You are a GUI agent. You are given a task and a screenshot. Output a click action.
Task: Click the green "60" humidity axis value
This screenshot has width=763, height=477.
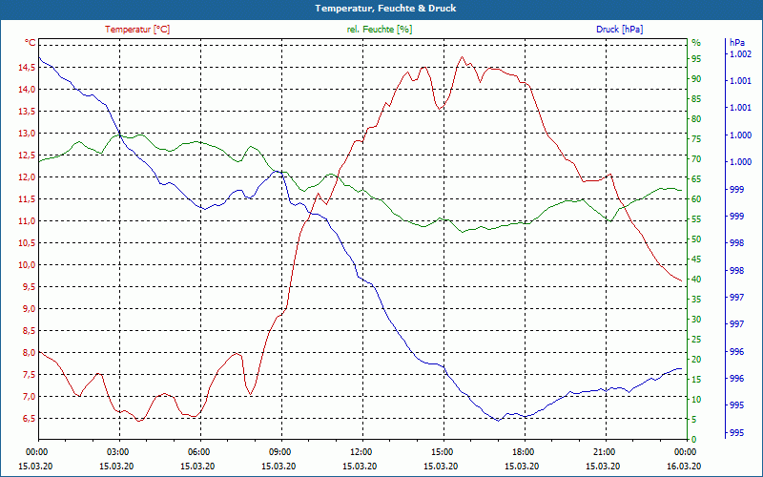click(696, 199)
